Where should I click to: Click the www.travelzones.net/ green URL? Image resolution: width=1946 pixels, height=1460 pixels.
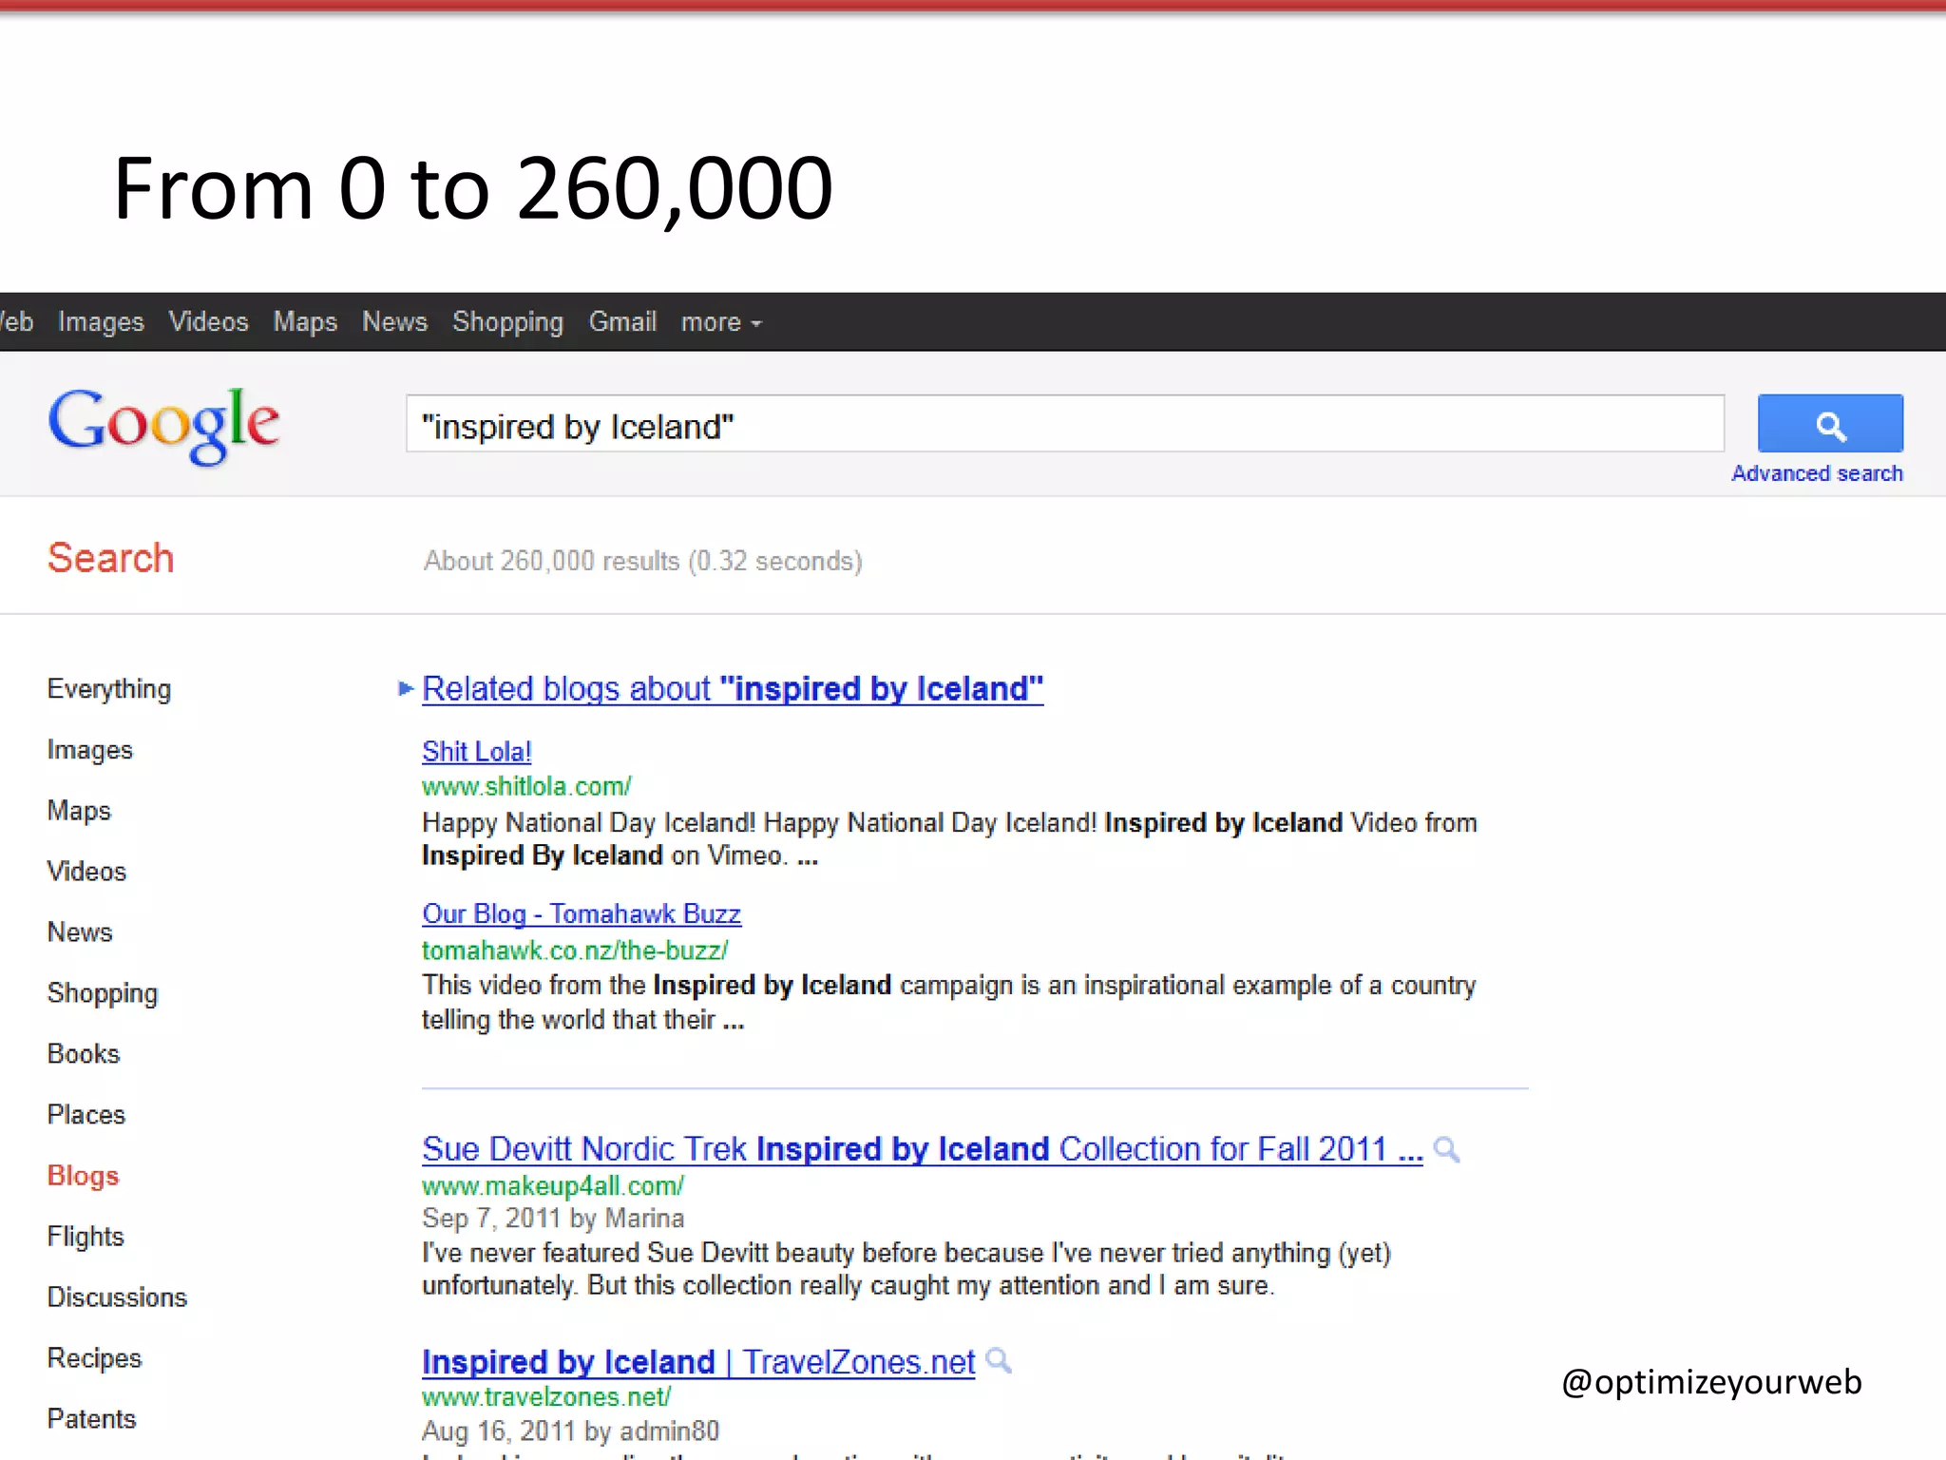pyautogui.click(x=546, y=1397)
